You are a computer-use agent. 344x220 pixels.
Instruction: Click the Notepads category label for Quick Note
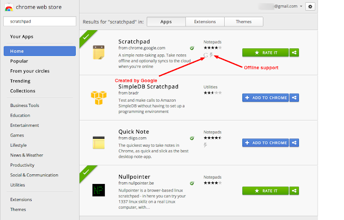click(212, 132)
